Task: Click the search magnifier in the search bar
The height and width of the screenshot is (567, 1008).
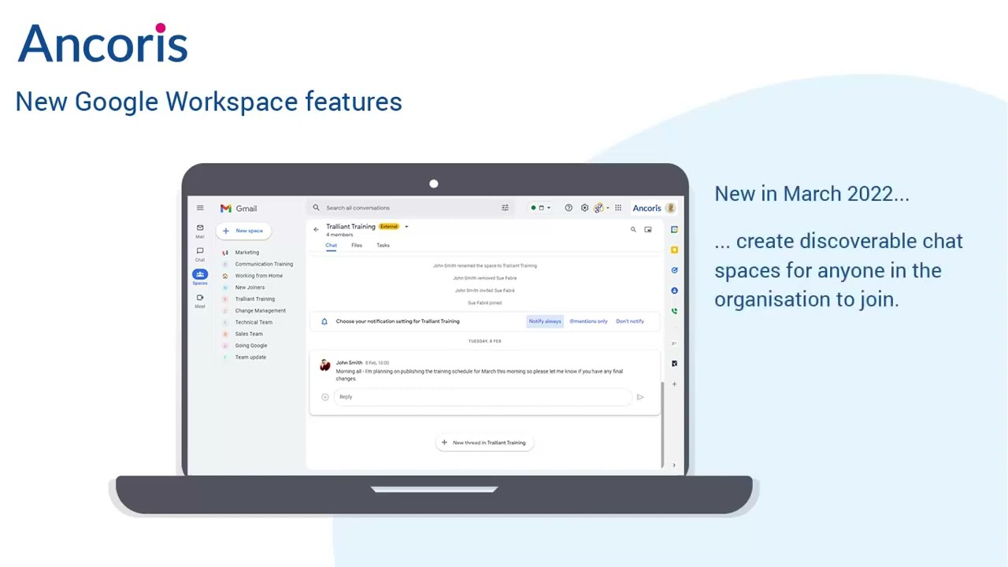Action: point(317,208)
